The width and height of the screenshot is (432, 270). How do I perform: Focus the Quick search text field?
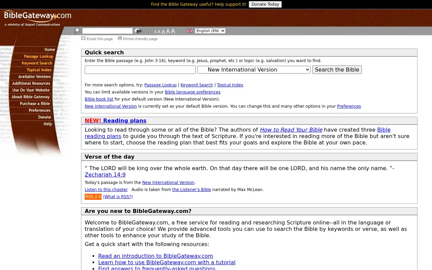tap(140, 70)
